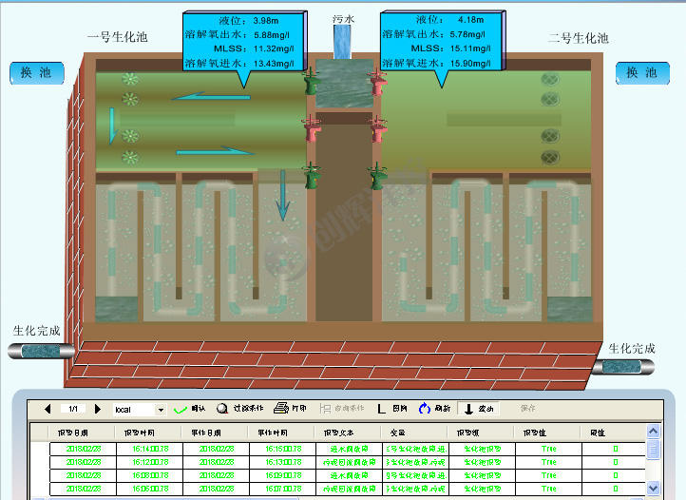This screenshot has width=686, height=500.
Task: Click the 报警日期 column header
Action: click(75, 432)
